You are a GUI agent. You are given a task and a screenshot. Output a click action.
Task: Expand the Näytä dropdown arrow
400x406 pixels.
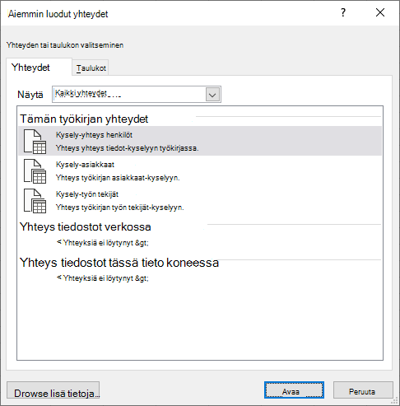pos(212,95)
